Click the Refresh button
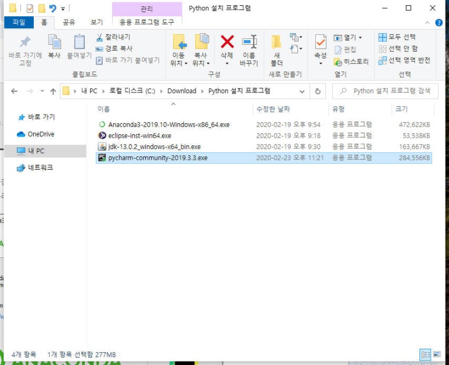Image resolution: width=449 pixels, height=365 pixels. click(318, 91)
